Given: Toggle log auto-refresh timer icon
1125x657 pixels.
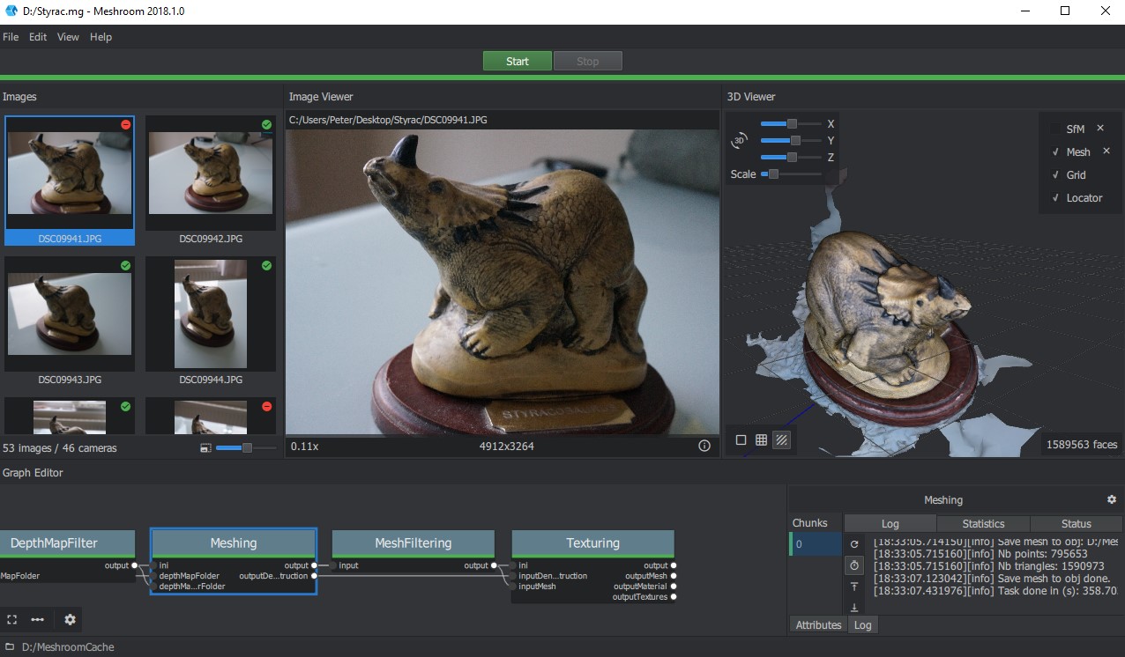Looking at the screenshot, I should pyautogui.click(x=853, y=565).
